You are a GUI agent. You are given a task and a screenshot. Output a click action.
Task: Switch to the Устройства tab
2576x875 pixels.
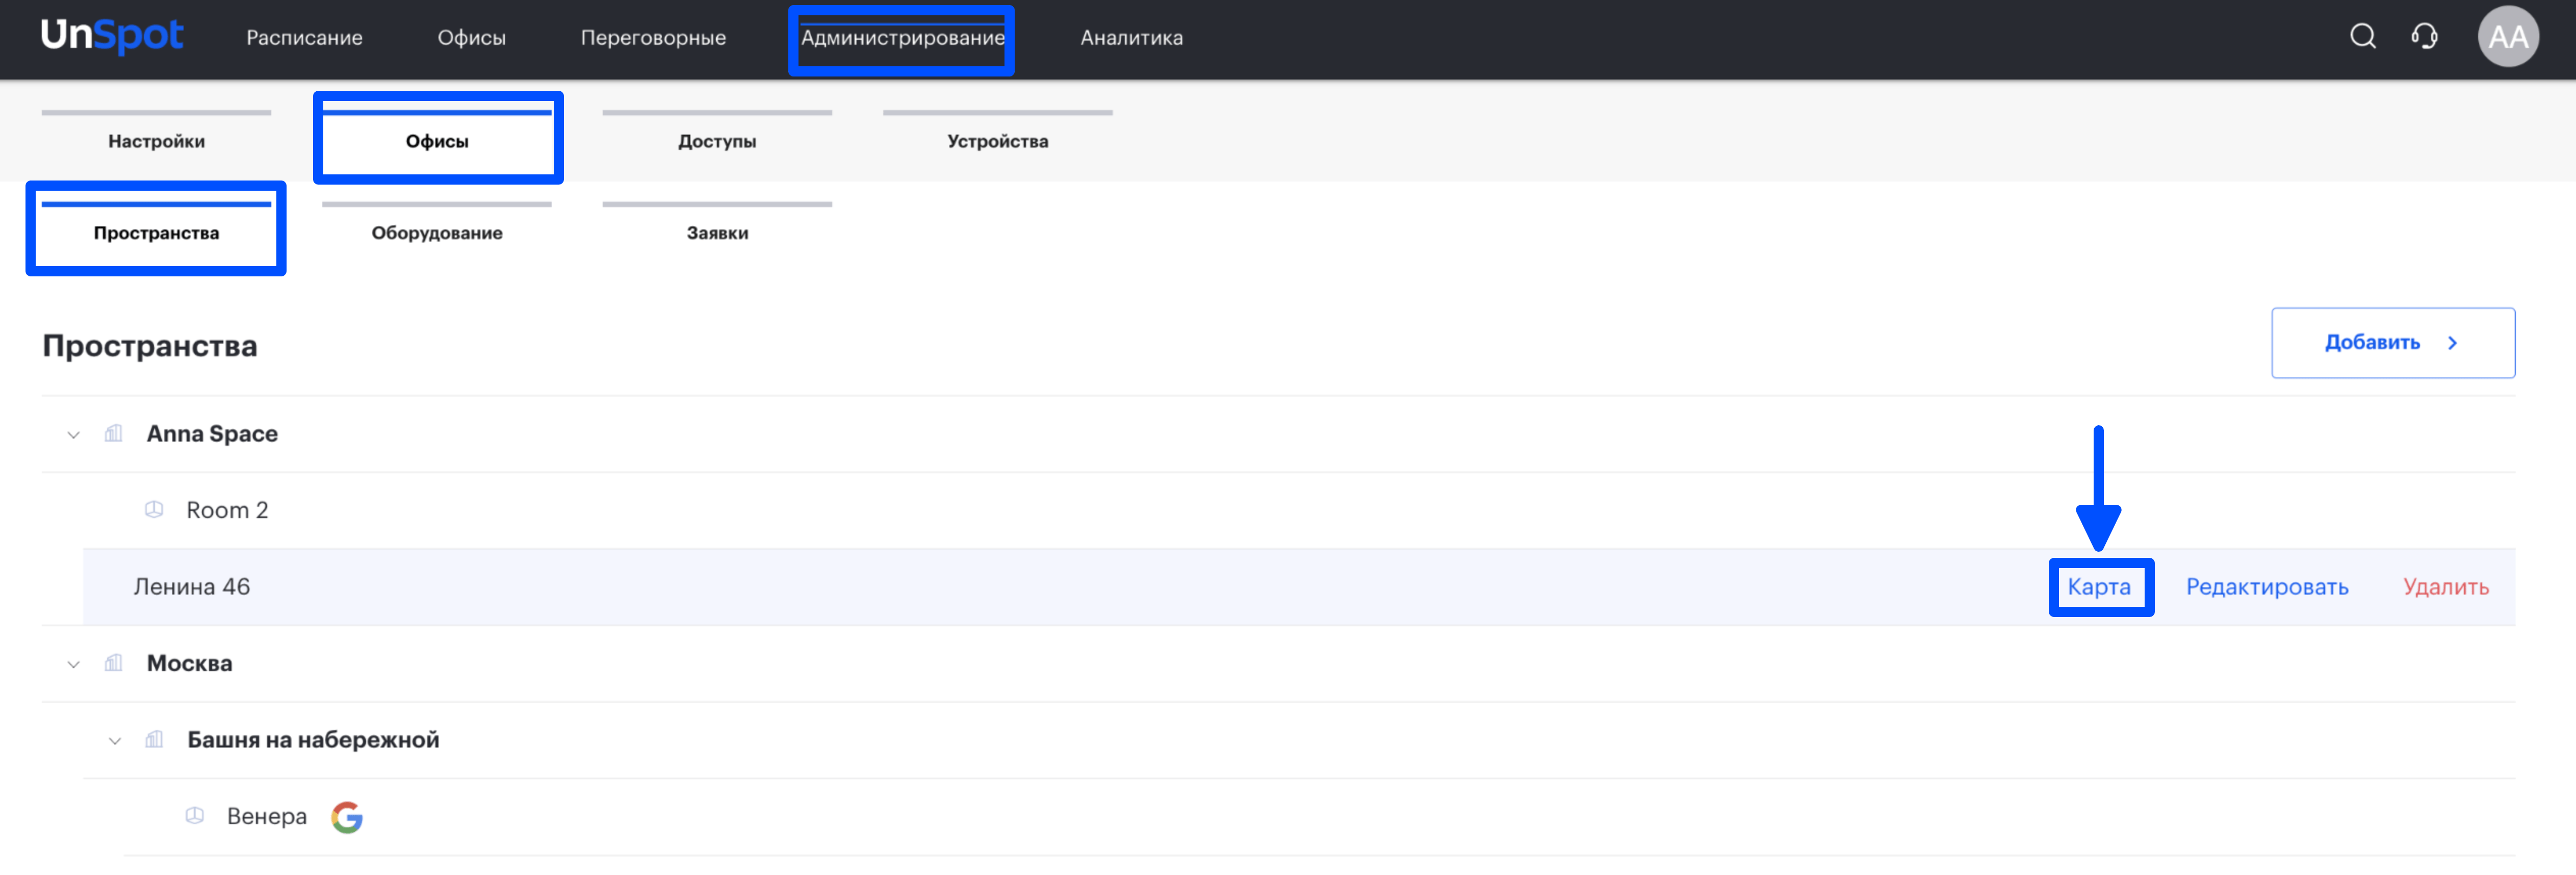[x=998, y=141]
